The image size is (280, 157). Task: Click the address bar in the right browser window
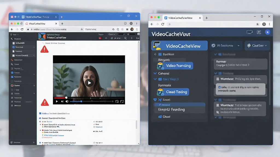click(x=213, y=24)
